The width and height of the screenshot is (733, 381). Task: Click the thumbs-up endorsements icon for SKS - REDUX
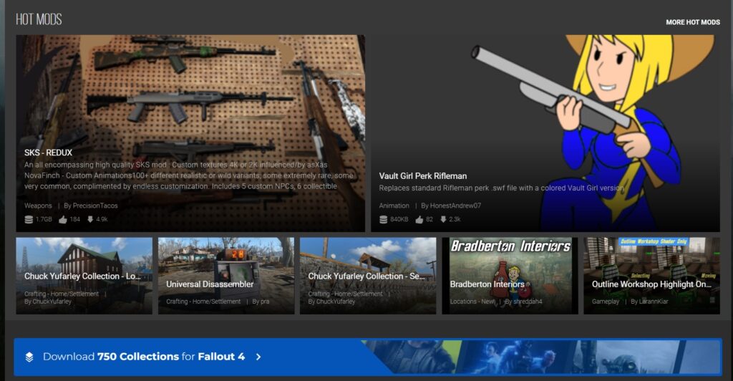tap(63, 219)
